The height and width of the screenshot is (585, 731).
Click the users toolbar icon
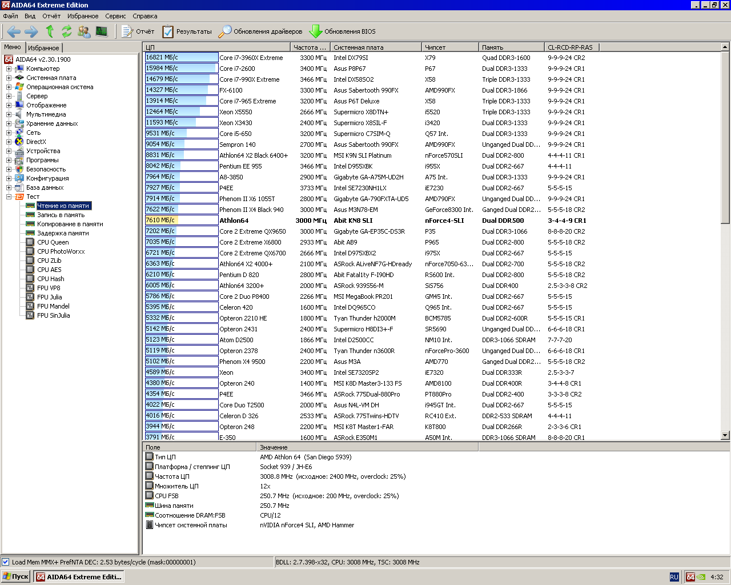tap(84, 31)
